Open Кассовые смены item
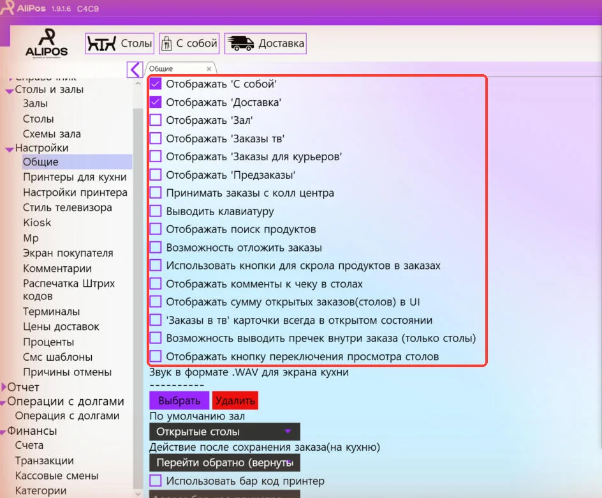Viewport: 602px width, 498px height. (56, 476)
